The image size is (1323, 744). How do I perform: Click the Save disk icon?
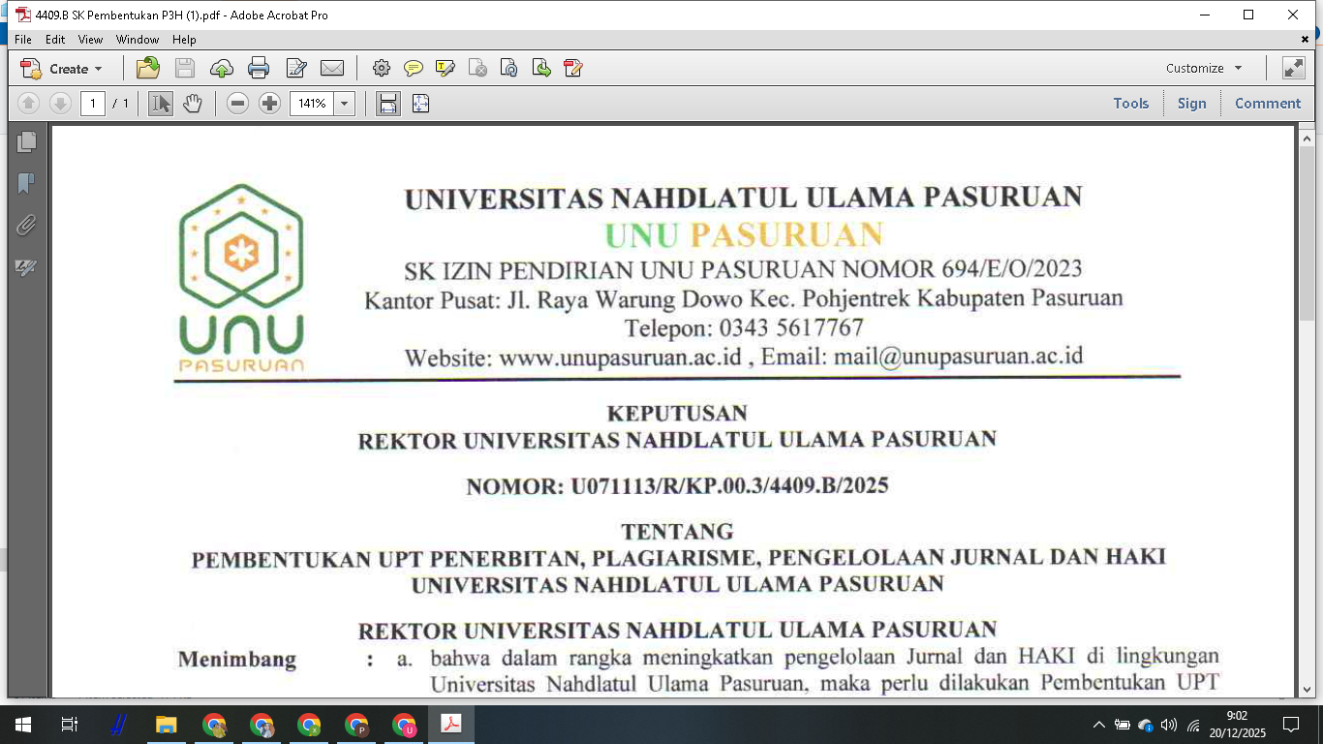184,68
